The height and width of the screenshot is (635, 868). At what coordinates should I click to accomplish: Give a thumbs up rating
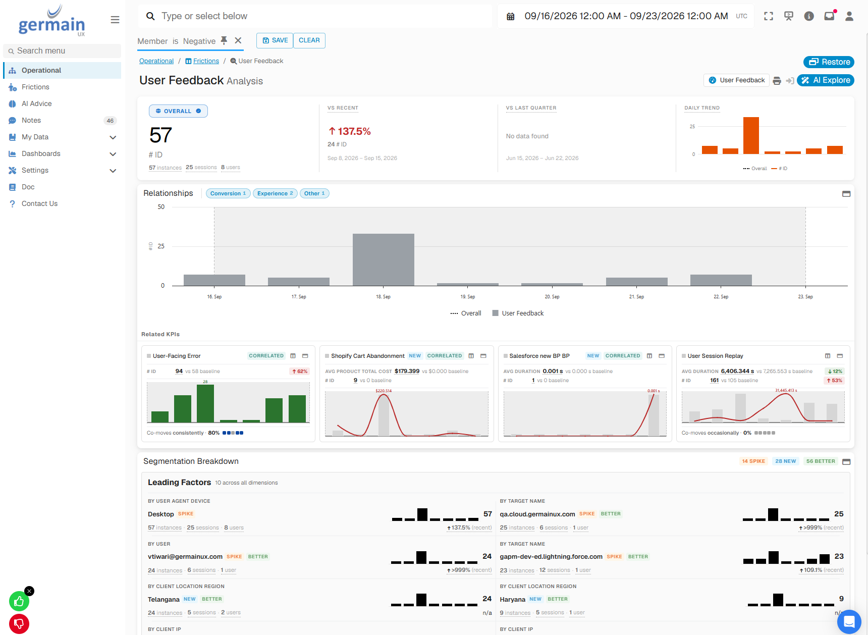19,601
